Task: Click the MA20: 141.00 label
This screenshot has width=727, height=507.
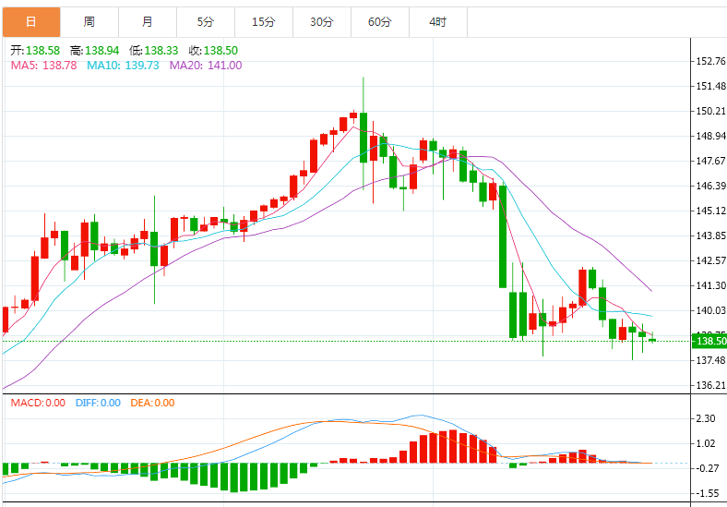Action: click(x=206, y=66)
